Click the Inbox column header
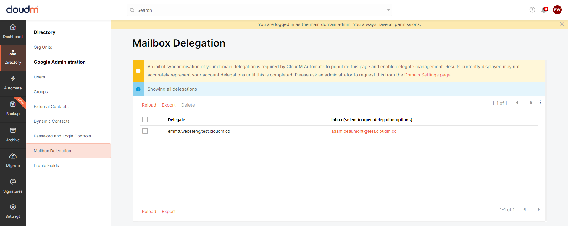Viewport: 568px width, 226px height. [372, 120]
